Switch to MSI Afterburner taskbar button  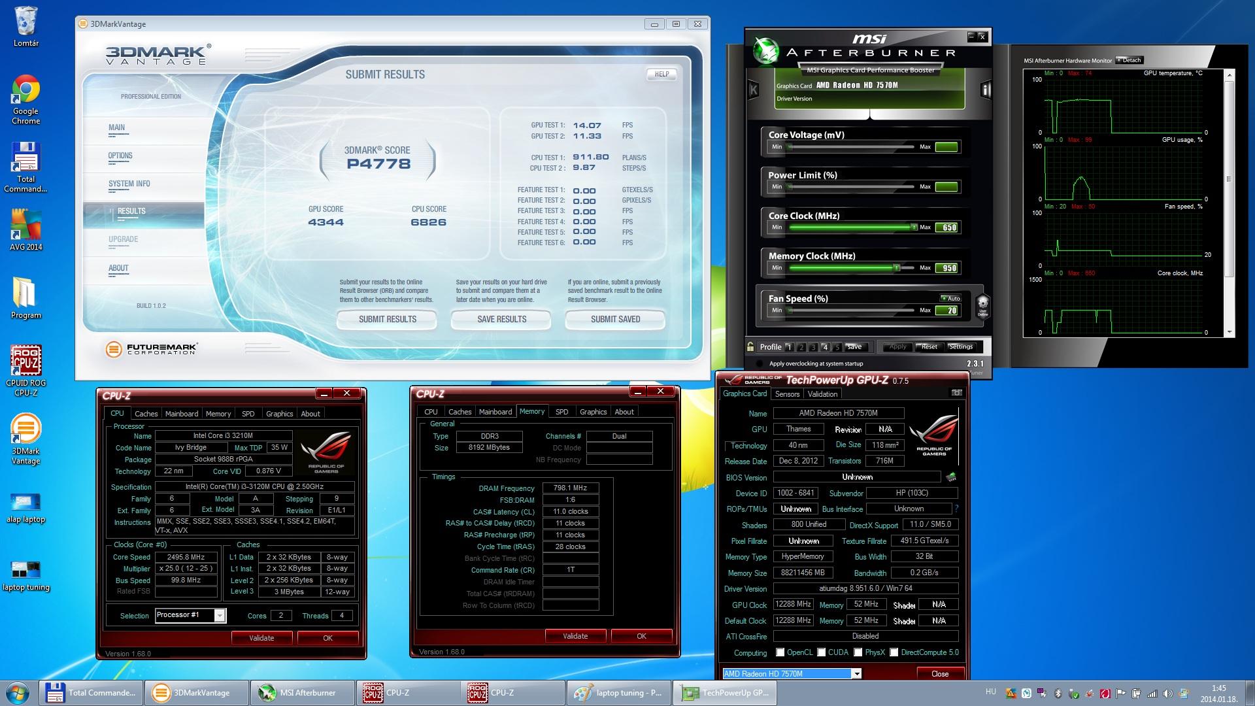pos(303,693)
